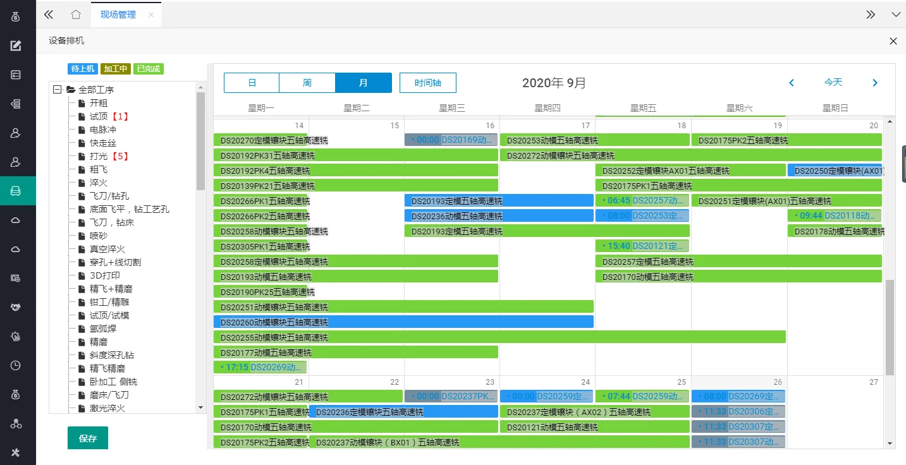This screenshot has width=906, height=465.
Task: Open the 时间轴 view
Action: coord(427,83)
